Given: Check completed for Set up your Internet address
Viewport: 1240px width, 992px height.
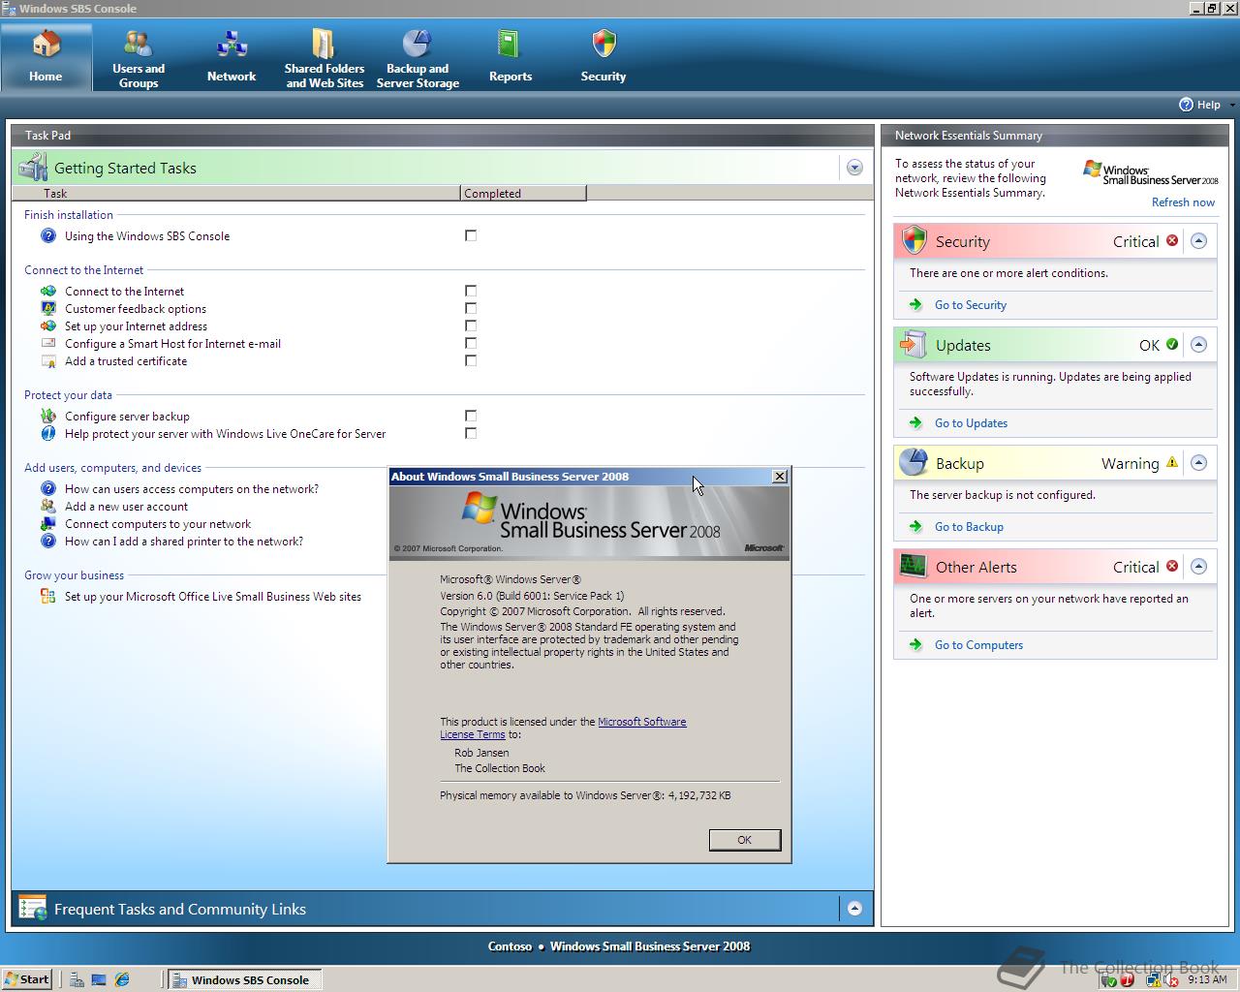Looking at the screenshot, I should tap(471, 325).
